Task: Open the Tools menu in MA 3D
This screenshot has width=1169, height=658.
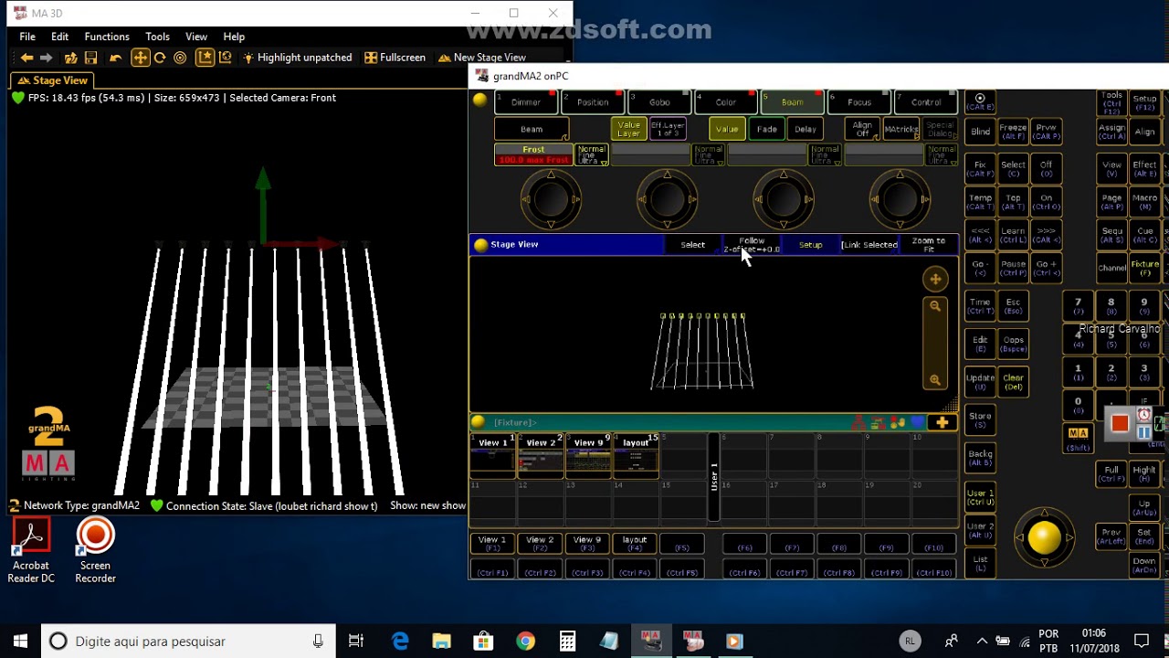Action: point(157,37)
